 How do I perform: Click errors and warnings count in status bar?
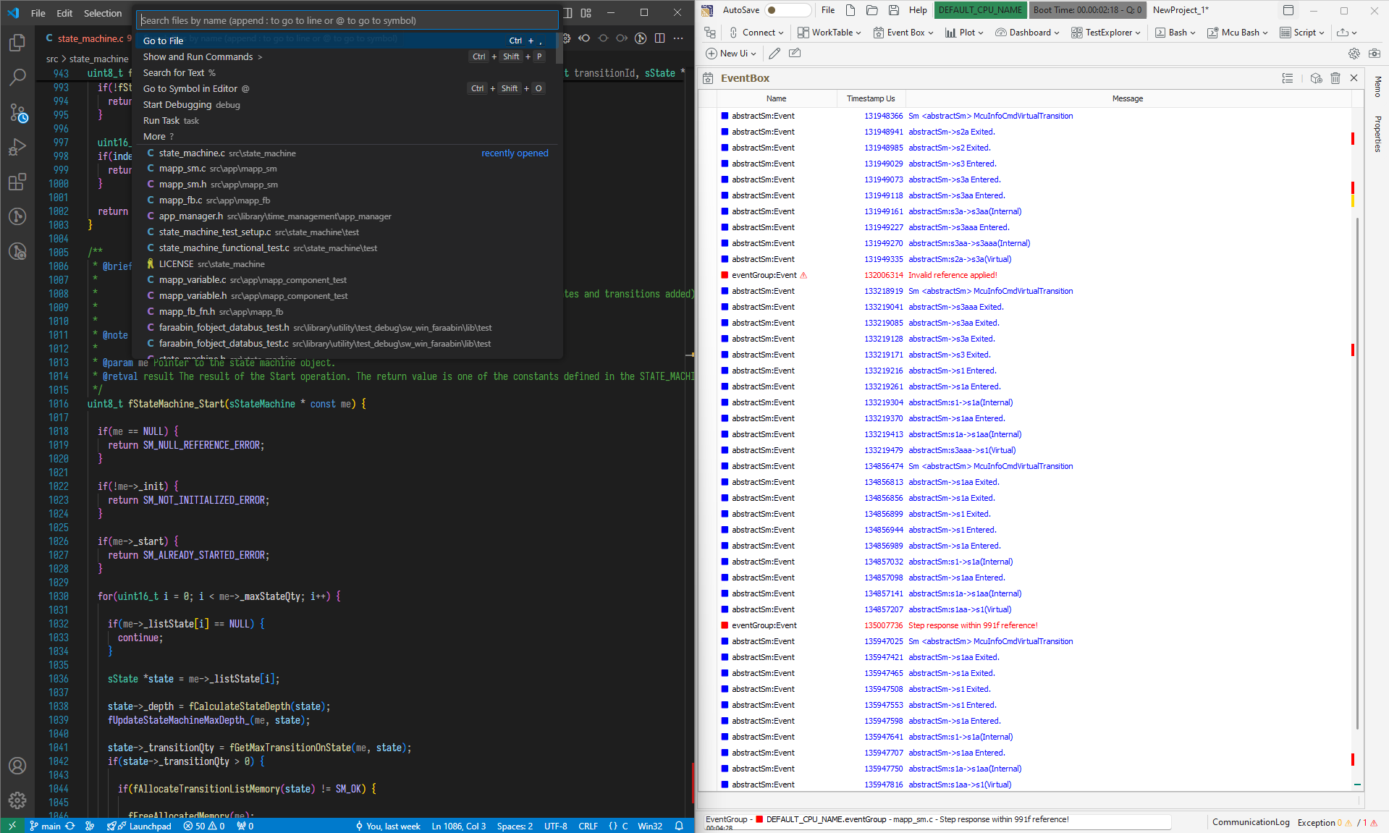coord(204,826)
